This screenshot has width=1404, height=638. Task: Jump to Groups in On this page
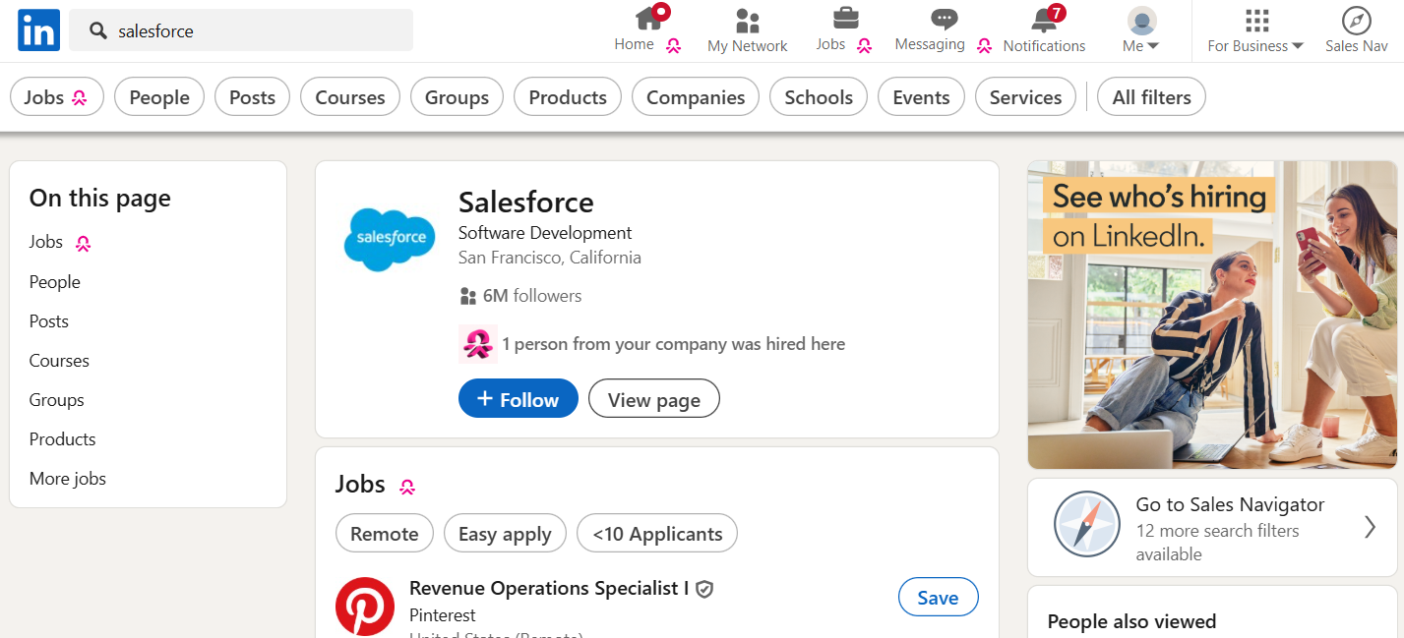click(57, 400)
